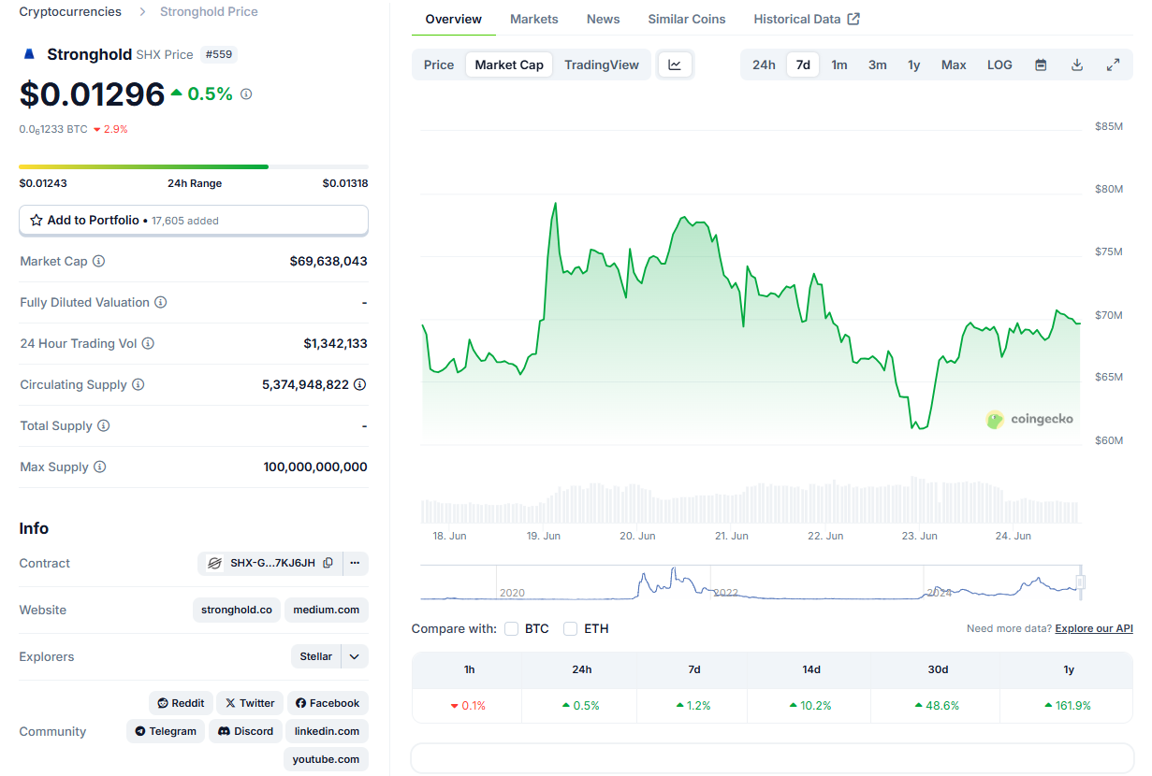Switch chart to Price view

[x=439, y=65]
